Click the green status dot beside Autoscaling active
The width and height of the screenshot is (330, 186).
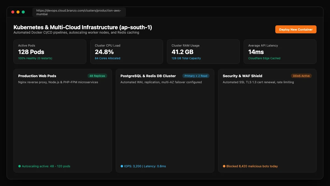pos(20,166)
